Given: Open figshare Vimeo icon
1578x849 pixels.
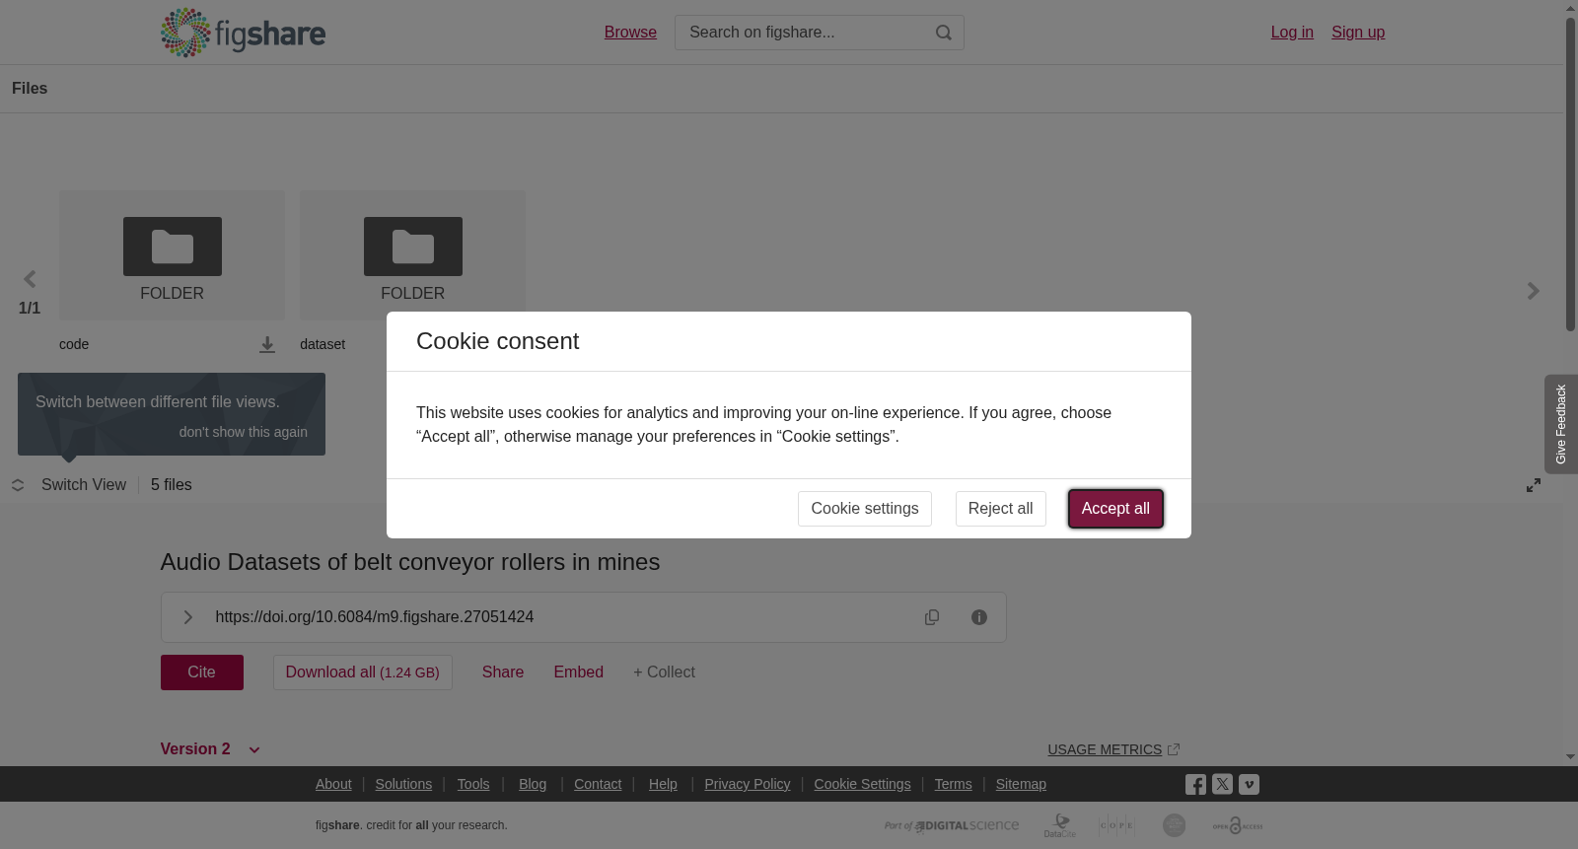Looking at the screenshot, I should coord(1249,785).
